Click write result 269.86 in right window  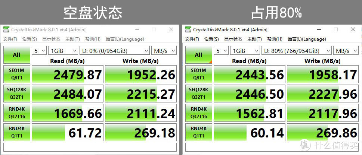click(323, 132)
